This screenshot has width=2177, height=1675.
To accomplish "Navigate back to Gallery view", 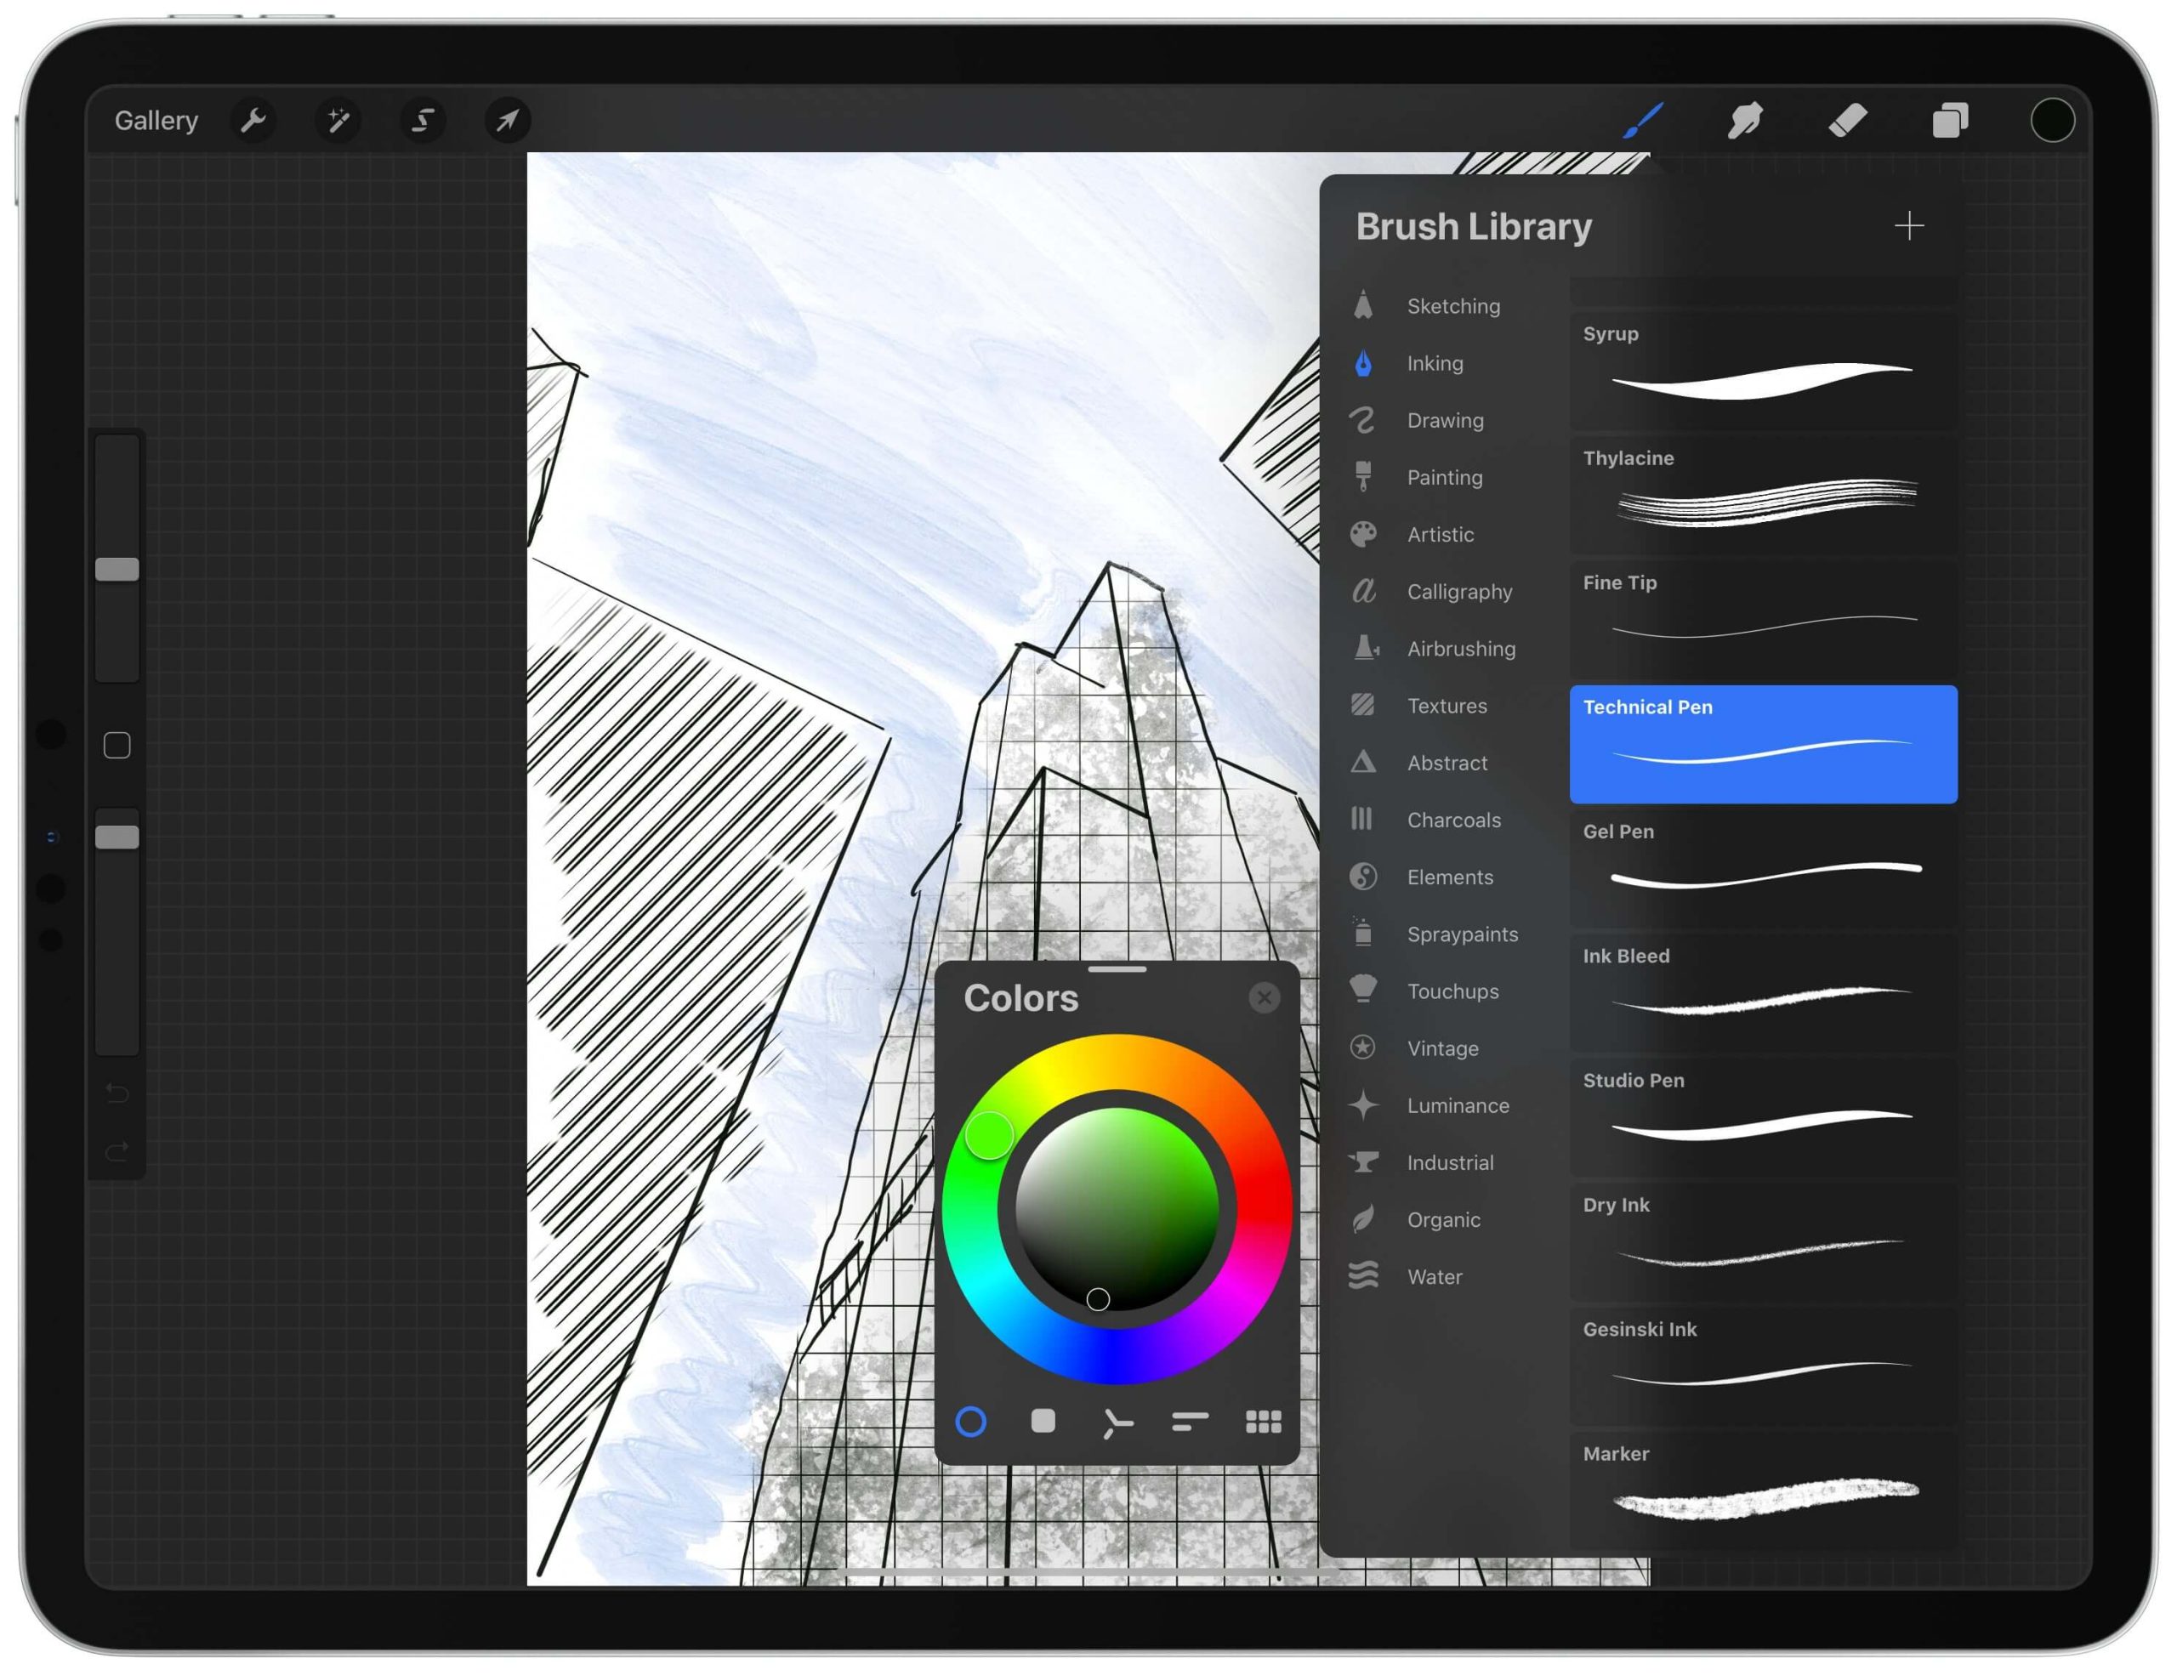I will pos(153,120).
